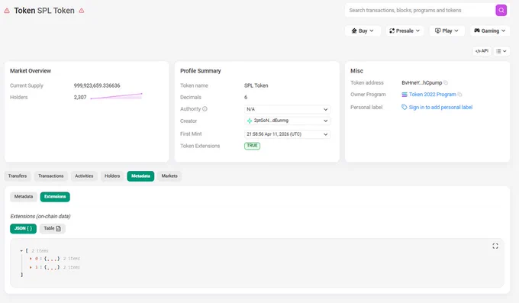Expand JSON item 0
This screenshot has height=303, width=519.
click(31, 259)
